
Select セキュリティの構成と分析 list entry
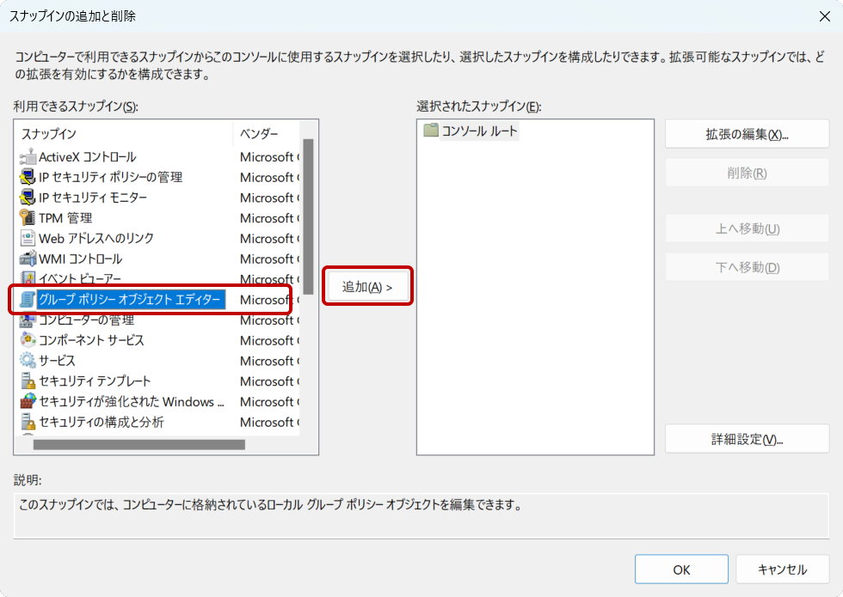(101, 422)
